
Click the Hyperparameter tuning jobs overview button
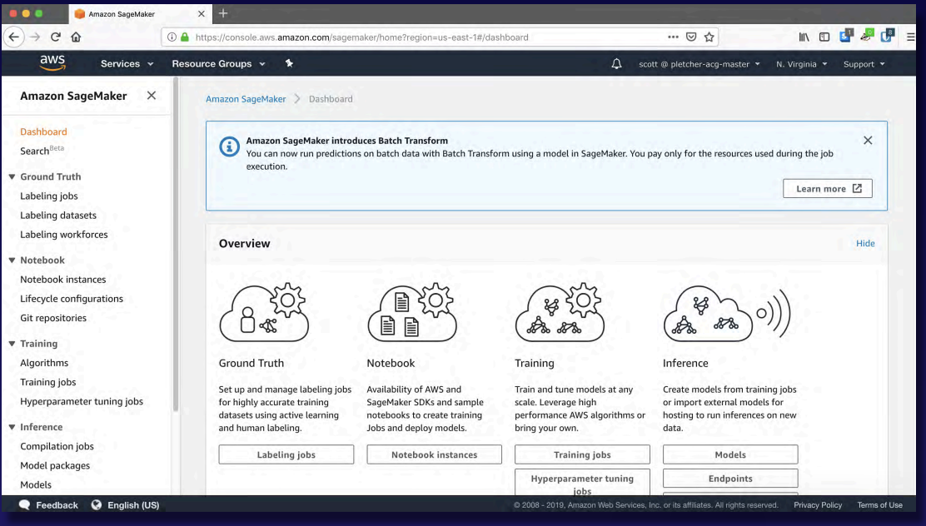click(582, 483)
